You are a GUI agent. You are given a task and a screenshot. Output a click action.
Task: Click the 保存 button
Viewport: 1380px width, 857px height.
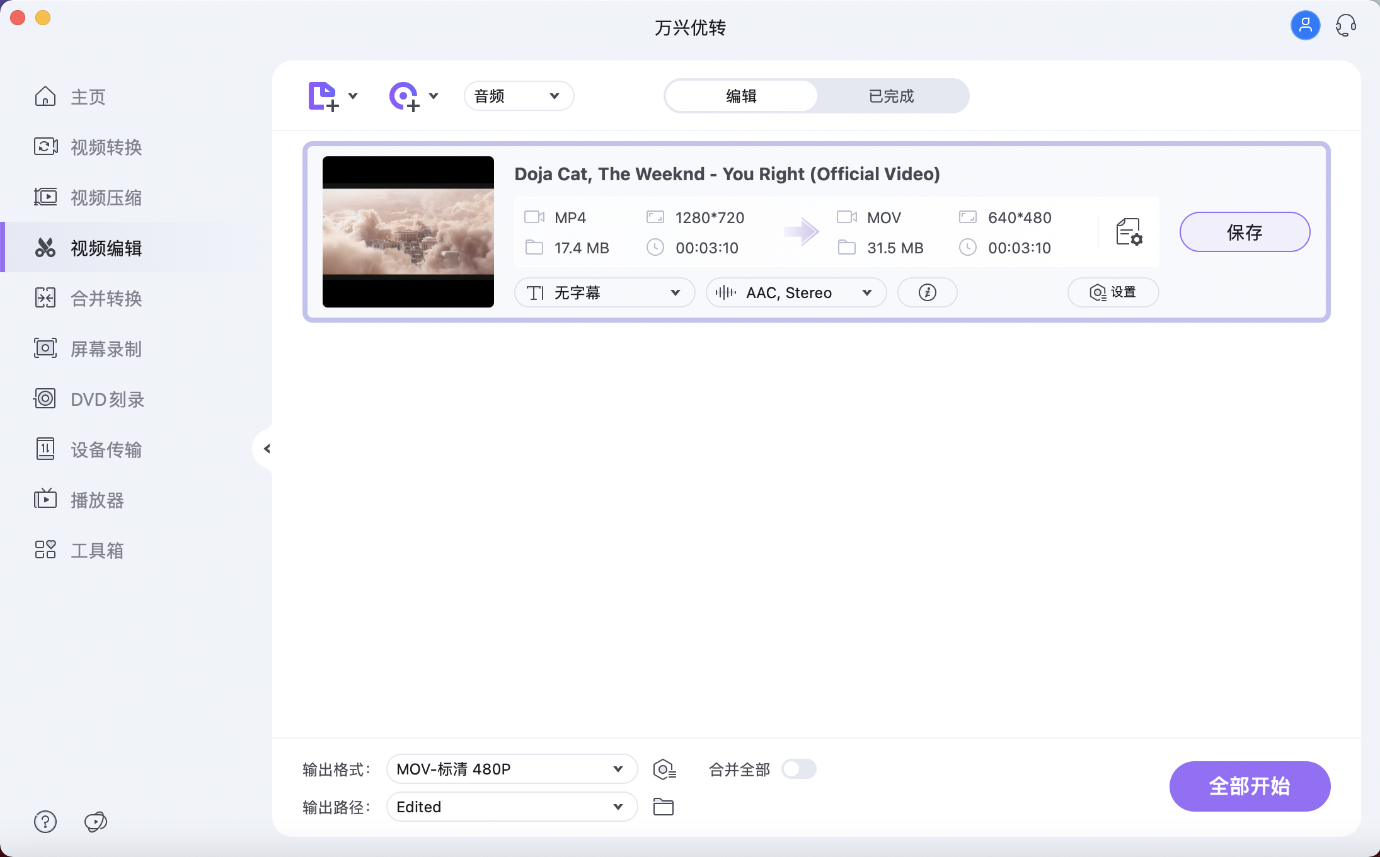tap(1245, 232)
